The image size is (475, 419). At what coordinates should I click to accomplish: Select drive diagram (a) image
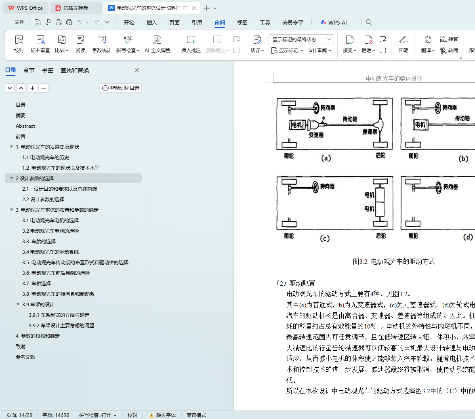pos(335,124)
